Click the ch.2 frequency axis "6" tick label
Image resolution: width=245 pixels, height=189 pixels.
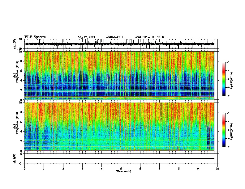(21, 122)
